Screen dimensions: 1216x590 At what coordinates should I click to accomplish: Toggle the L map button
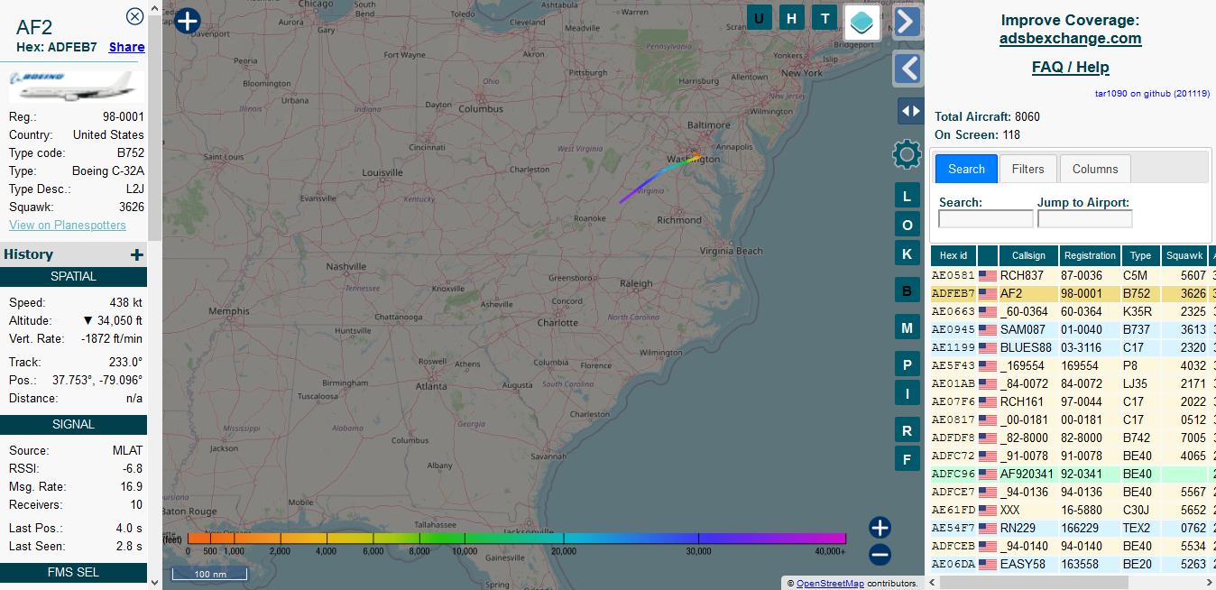point(907,196)
